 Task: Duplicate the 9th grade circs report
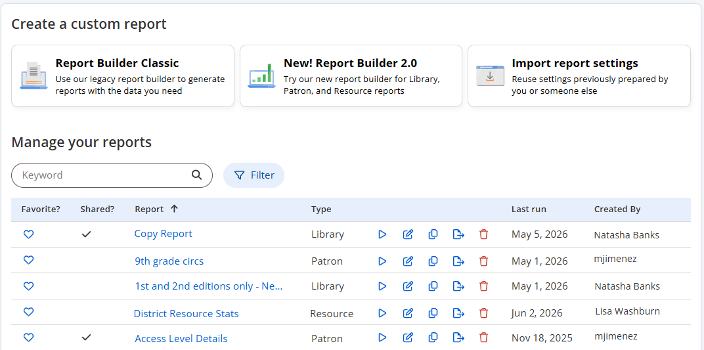433,261
